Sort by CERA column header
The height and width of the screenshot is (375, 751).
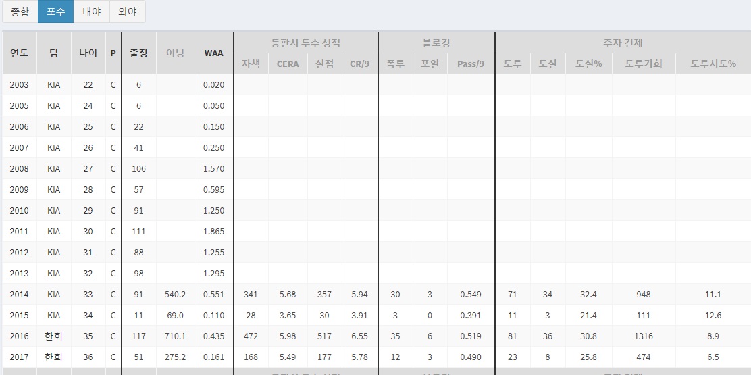coord(288,64)
